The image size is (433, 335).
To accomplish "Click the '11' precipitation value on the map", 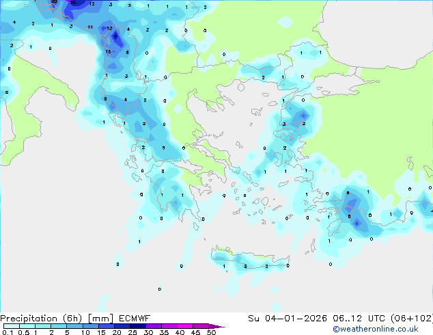I will [x=90, y=27].
